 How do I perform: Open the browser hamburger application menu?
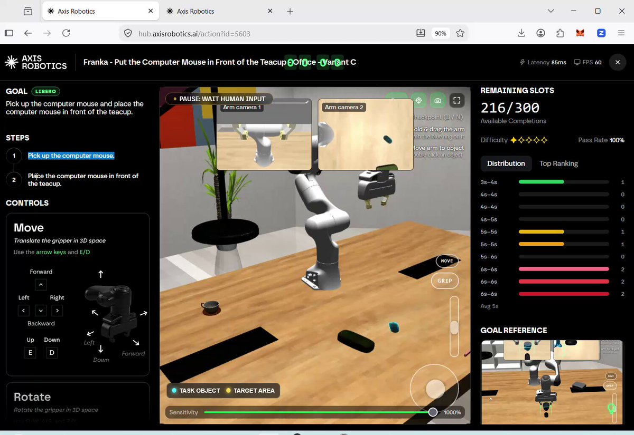point(621,33)
